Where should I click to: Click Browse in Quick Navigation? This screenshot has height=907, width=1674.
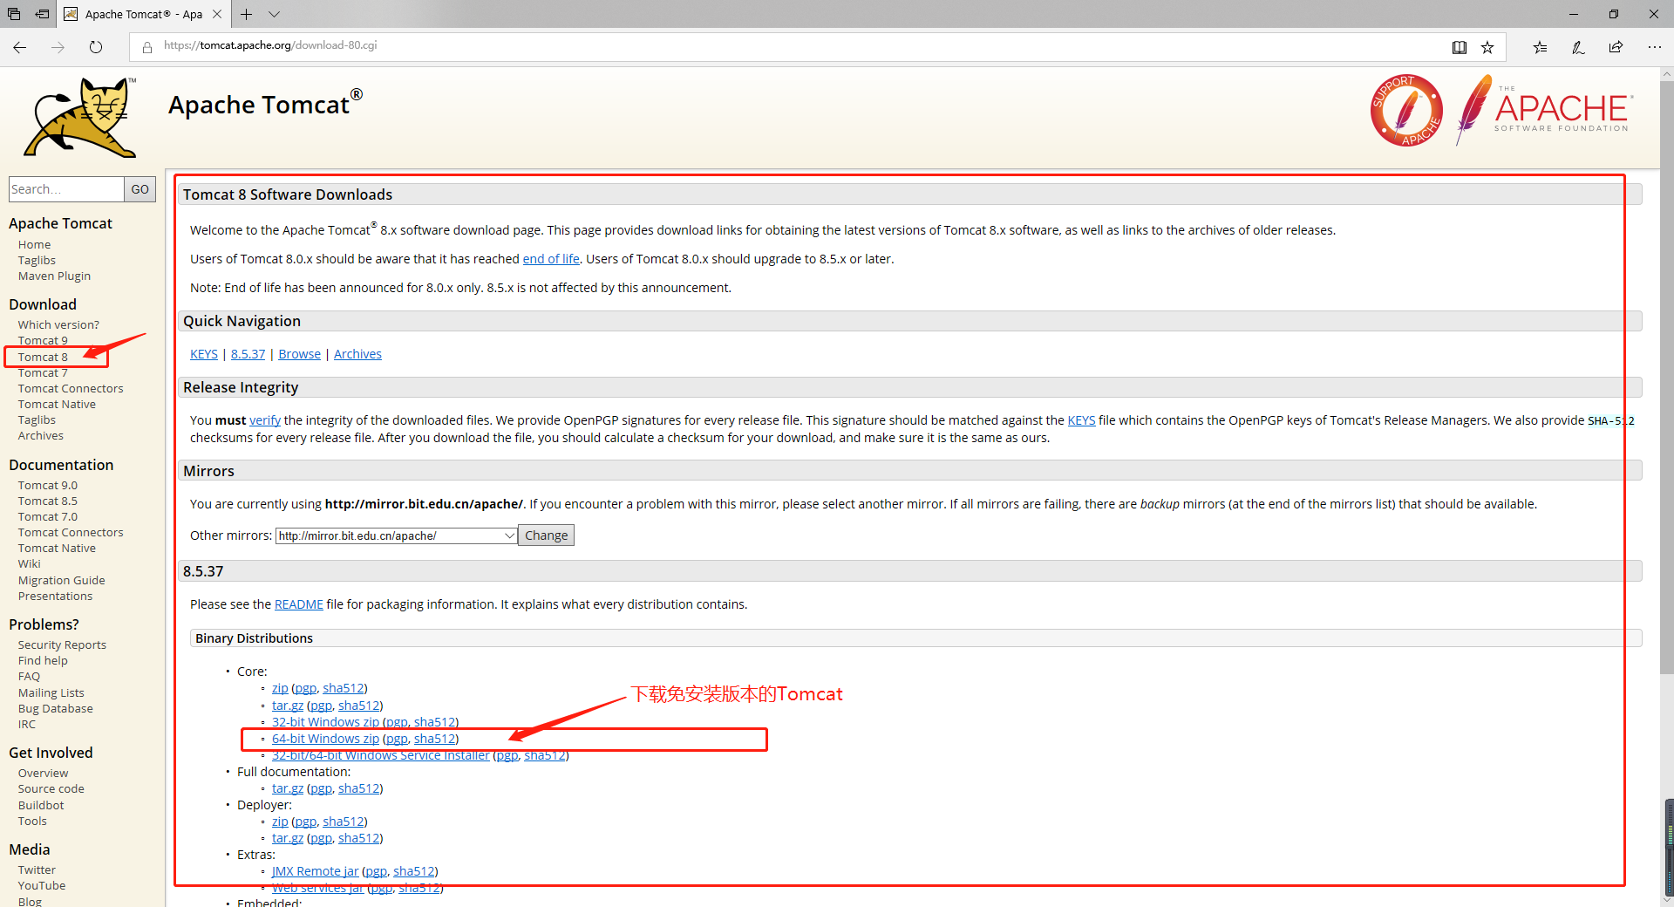click(x=300, y=354)
